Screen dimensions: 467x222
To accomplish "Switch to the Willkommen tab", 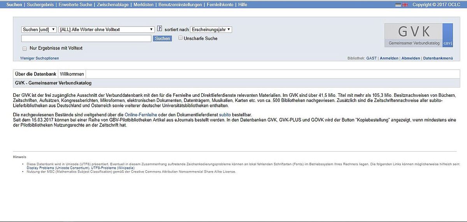I will tap(72, 74).
